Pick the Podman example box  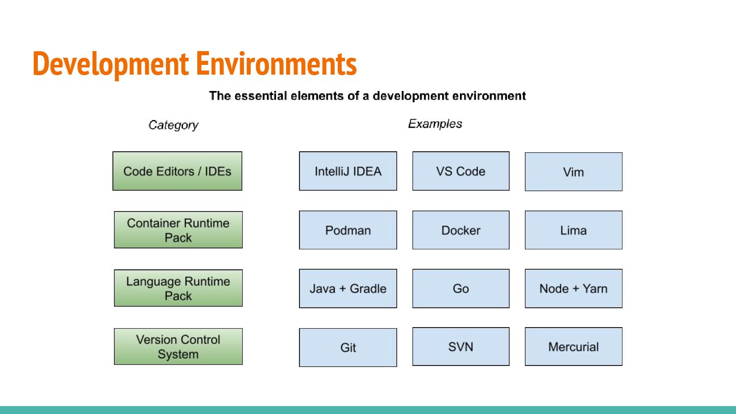coord(348,230)
